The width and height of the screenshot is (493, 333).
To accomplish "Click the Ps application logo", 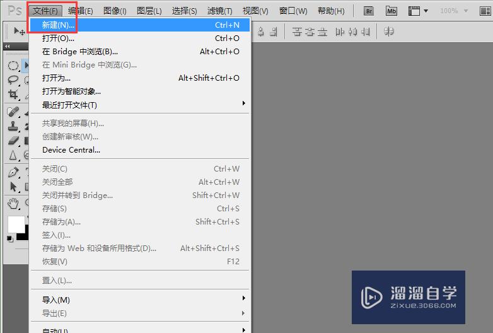I will coord(14,11).
